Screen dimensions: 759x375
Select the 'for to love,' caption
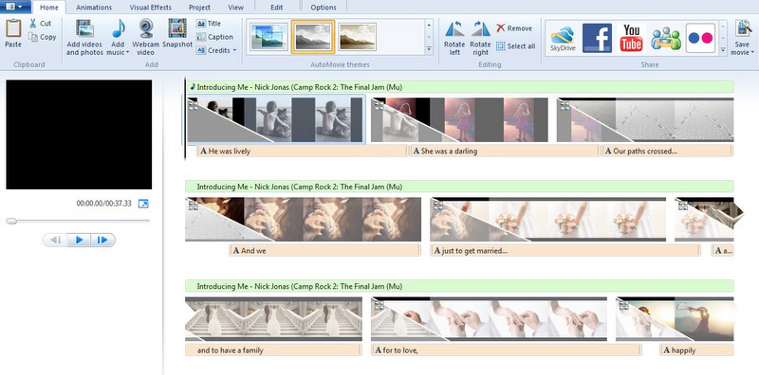coord(507,349)
